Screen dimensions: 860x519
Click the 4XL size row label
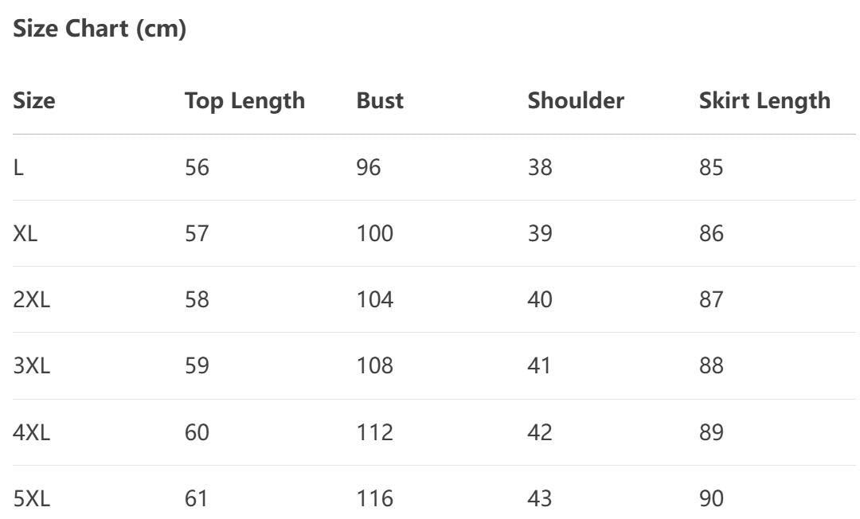point(31,433)
